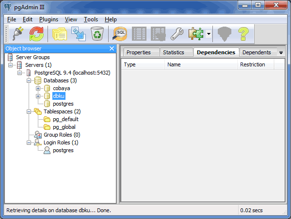Collapse the PostgreSQL 9.4 server node
Viewport: 291px width, 219px height.
point(20,73)
